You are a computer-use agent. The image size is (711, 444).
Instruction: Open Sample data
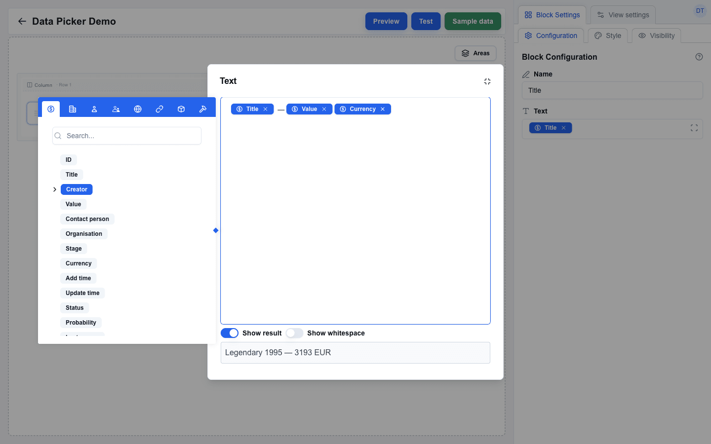473,21
